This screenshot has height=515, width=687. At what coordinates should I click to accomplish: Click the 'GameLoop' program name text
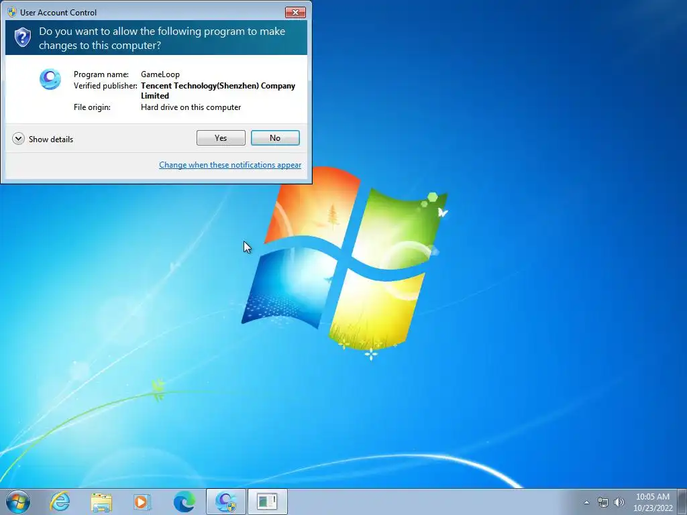(160, 74)
